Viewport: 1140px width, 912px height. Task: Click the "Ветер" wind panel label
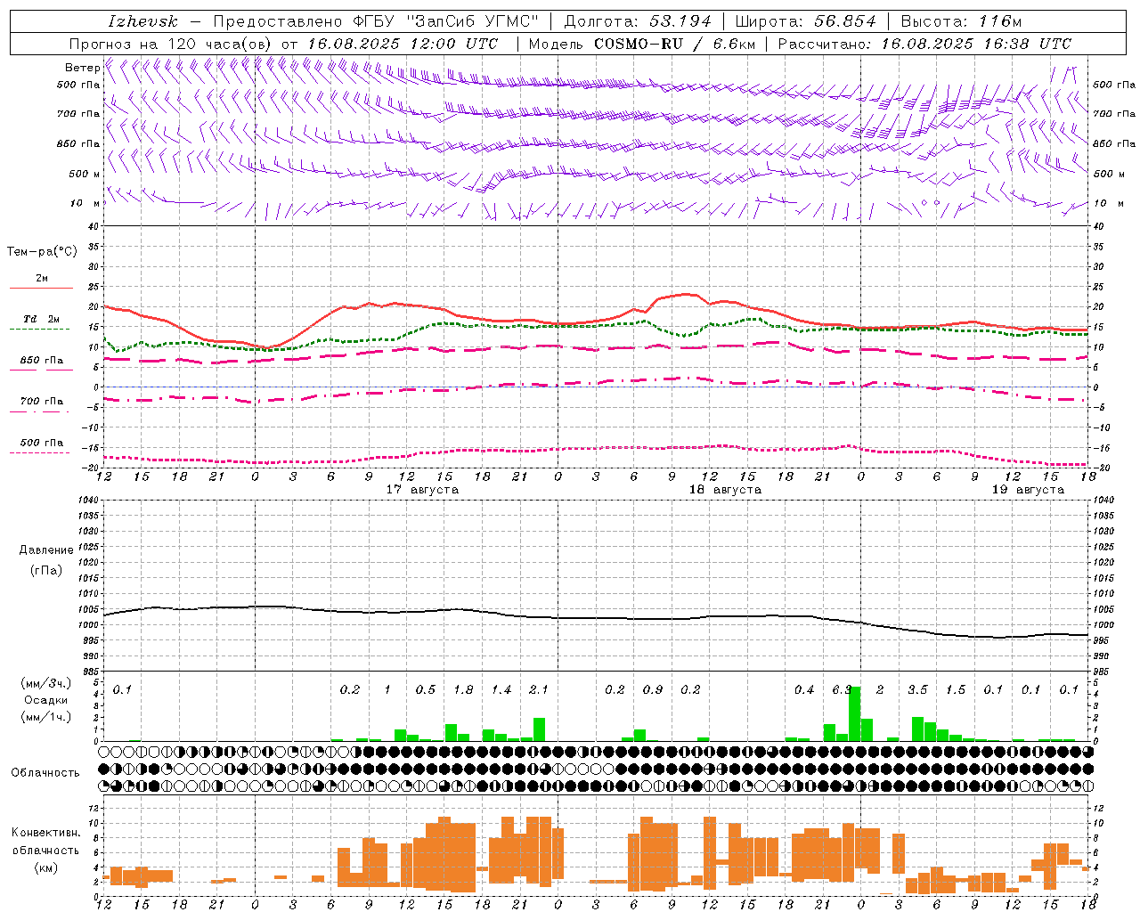(82, 68)
